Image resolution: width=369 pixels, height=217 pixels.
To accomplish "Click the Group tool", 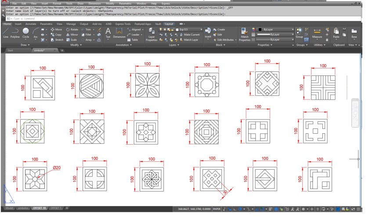I will (299, 33).
